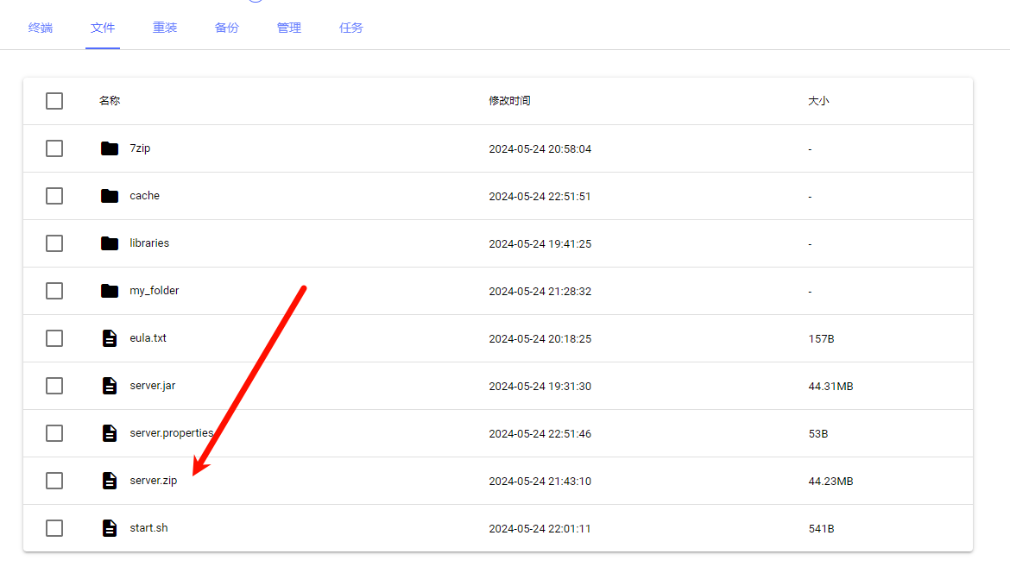The image size is (1010, 567).
Task: Open the cache folder name
Action: tap(144, 196)
